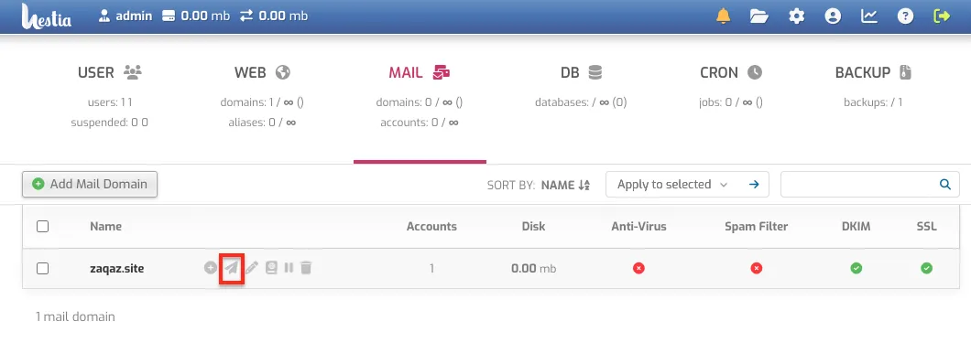Image resolution: width=971 pixels, height=353 pixels.
Task: Open webmail paper plane icon for zaqaz.site
Action: coord(232,268)
